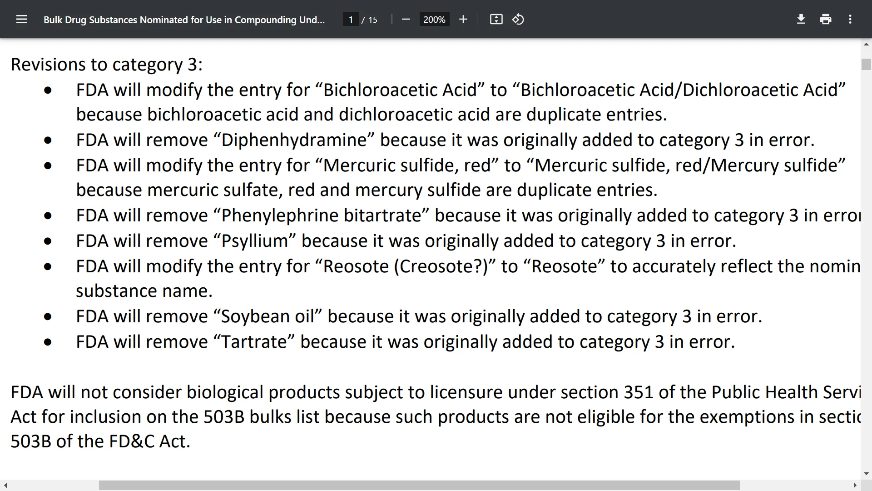Click the "substance name." text line
The width and height of the screenshot is (872, 491).
144,291
